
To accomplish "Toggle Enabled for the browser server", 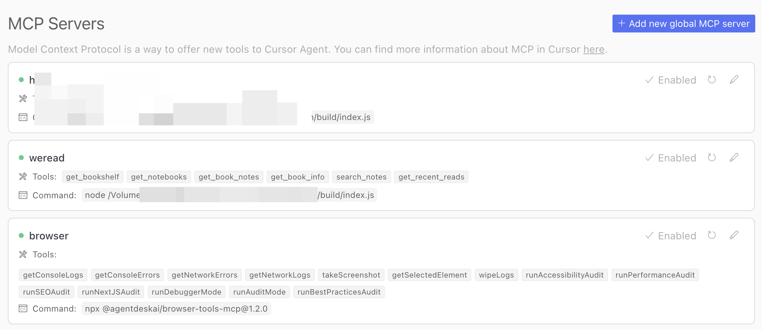I will point(671,236).
